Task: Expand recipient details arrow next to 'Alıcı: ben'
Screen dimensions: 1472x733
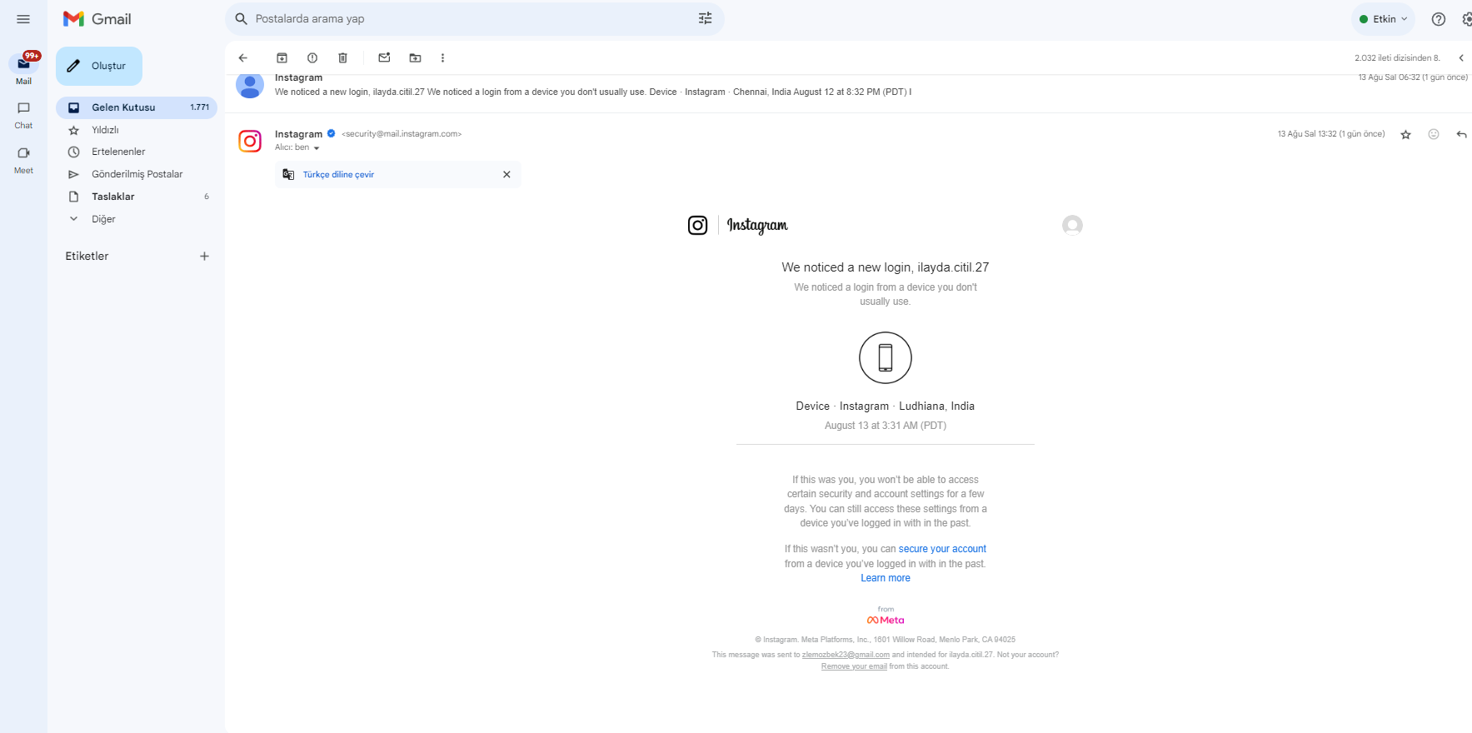Action: coord(317,148)
